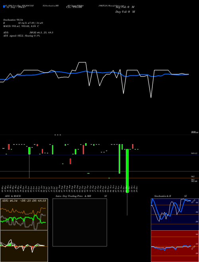The width and height of the screenshot is (199, 262).
Task: Select 'ADX signal: SELL Slowing @ 1%' text
Action: (x=21, y=36)
